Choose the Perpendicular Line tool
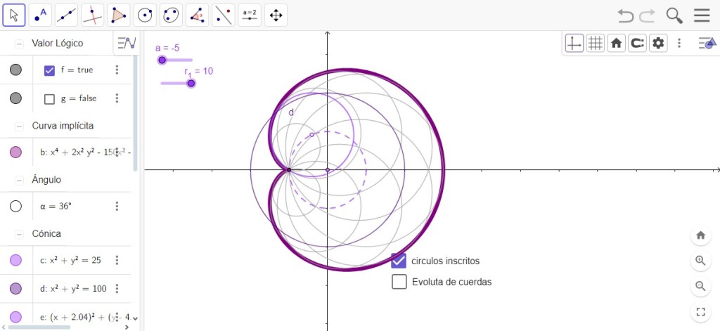 [92, 14]
